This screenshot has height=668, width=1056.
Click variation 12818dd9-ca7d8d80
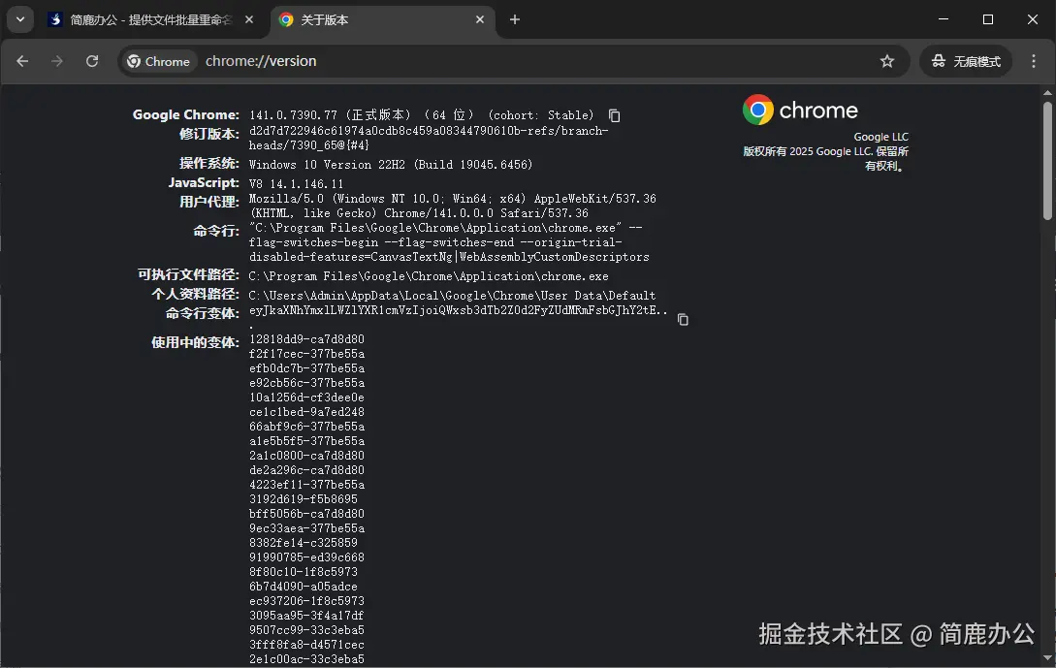pyautogui.click(x=306, y=339)
